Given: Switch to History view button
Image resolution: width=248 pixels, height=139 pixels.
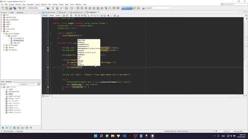Looking at the screenshot, I should coord(58,15).
